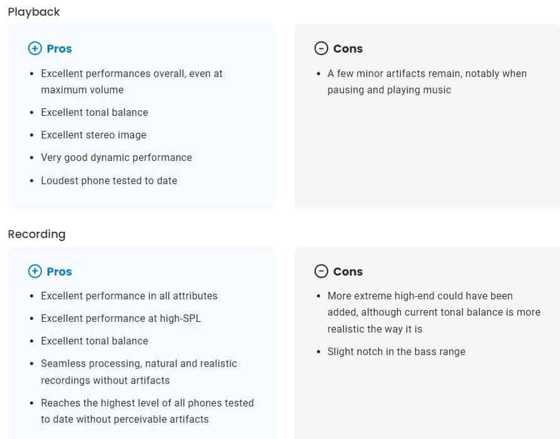Click 'Excellent stereo image' bullet text

[x=93, y=135]
